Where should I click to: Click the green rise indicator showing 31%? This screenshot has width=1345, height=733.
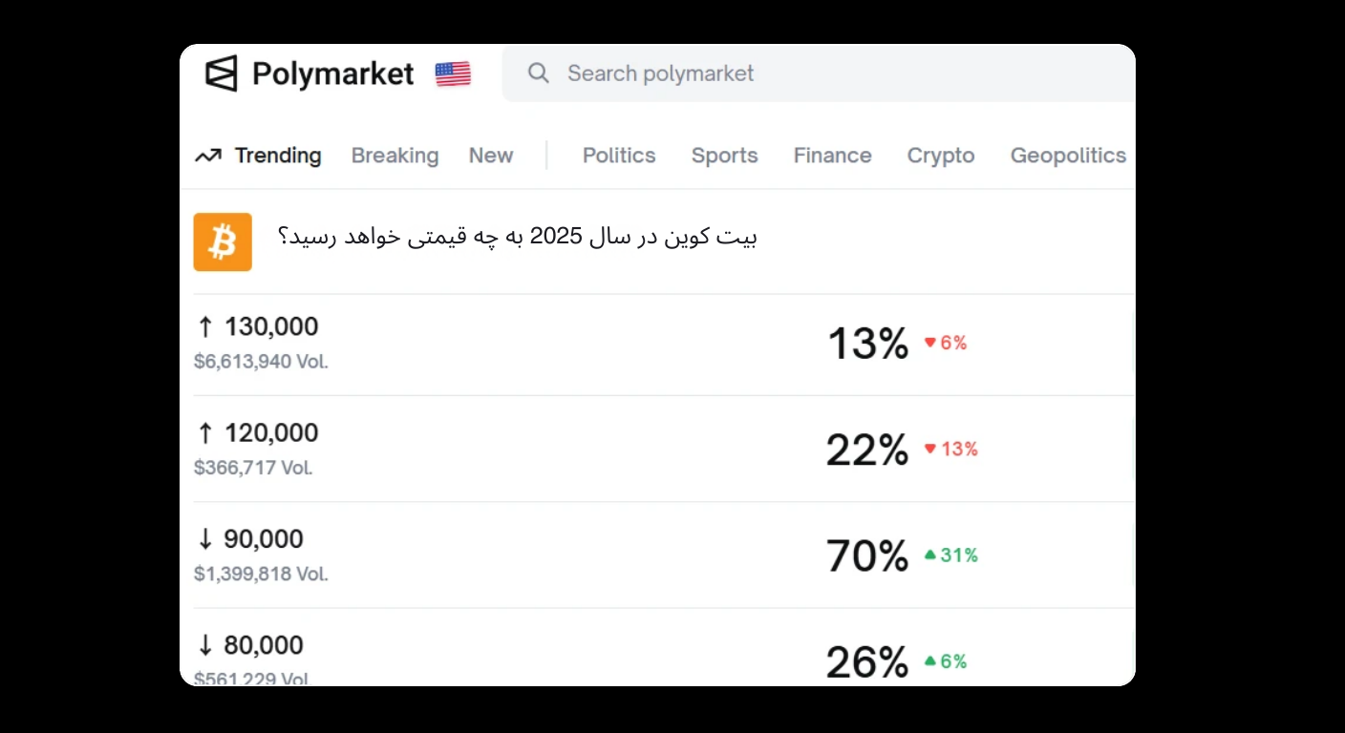click(950, 555)
